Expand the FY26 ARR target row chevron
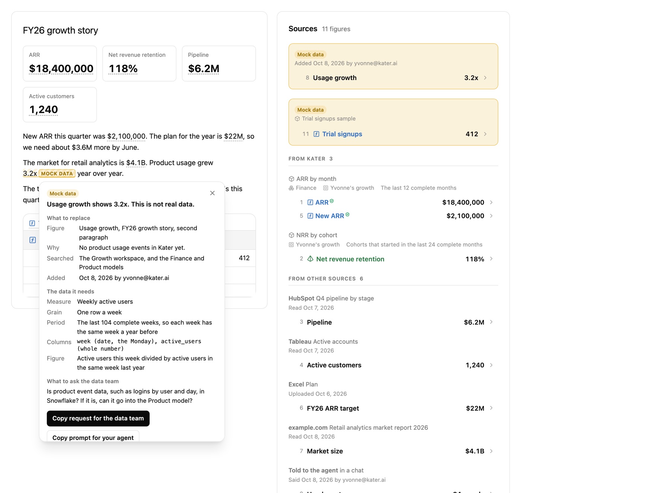Screen dimensions: 670x493 (x=491, y=408)
